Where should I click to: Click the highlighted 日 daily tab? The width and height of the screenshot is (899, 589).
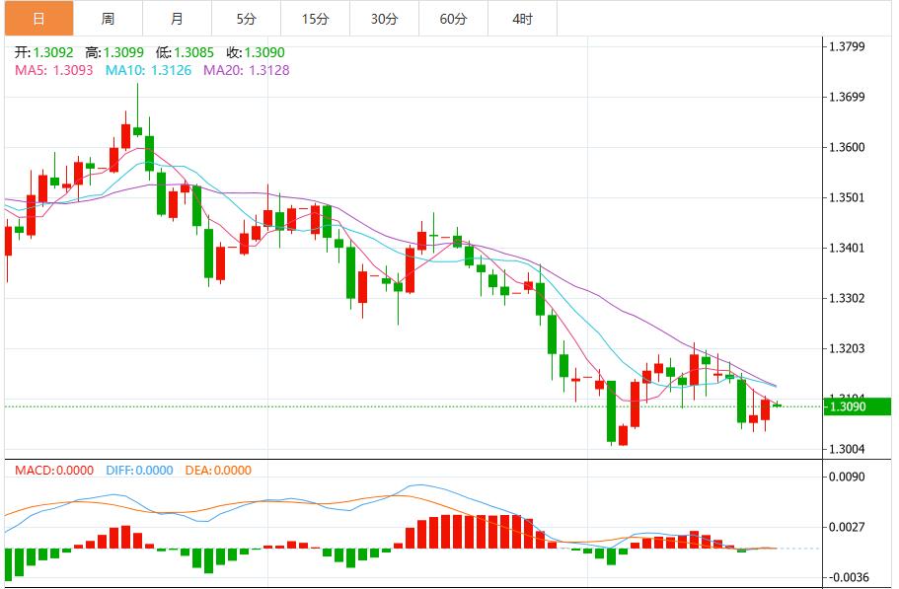39,18
